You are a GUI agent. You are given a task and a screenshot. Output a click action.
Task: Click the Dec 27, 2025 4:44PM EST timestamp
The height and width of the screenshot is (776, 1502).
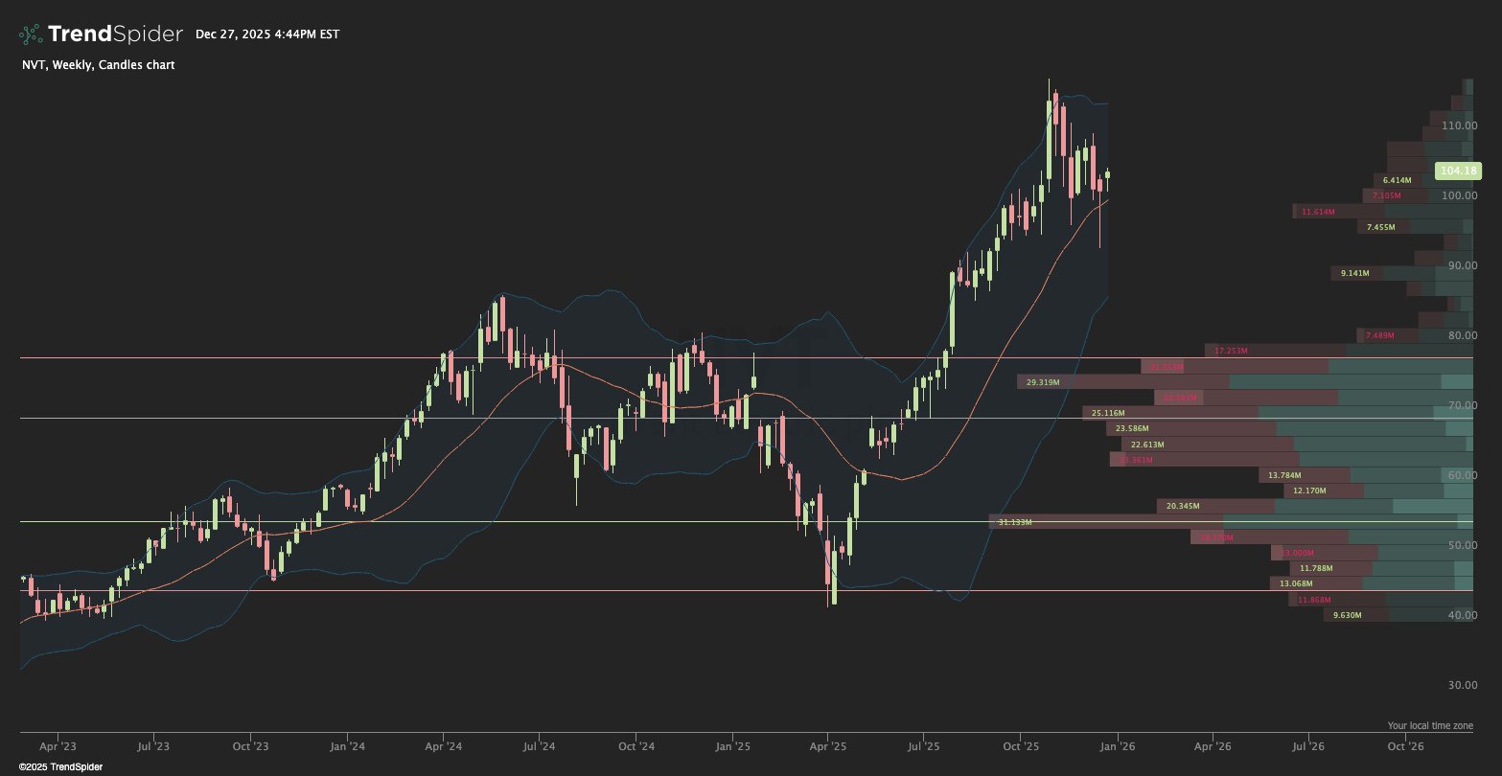(267, 34)
